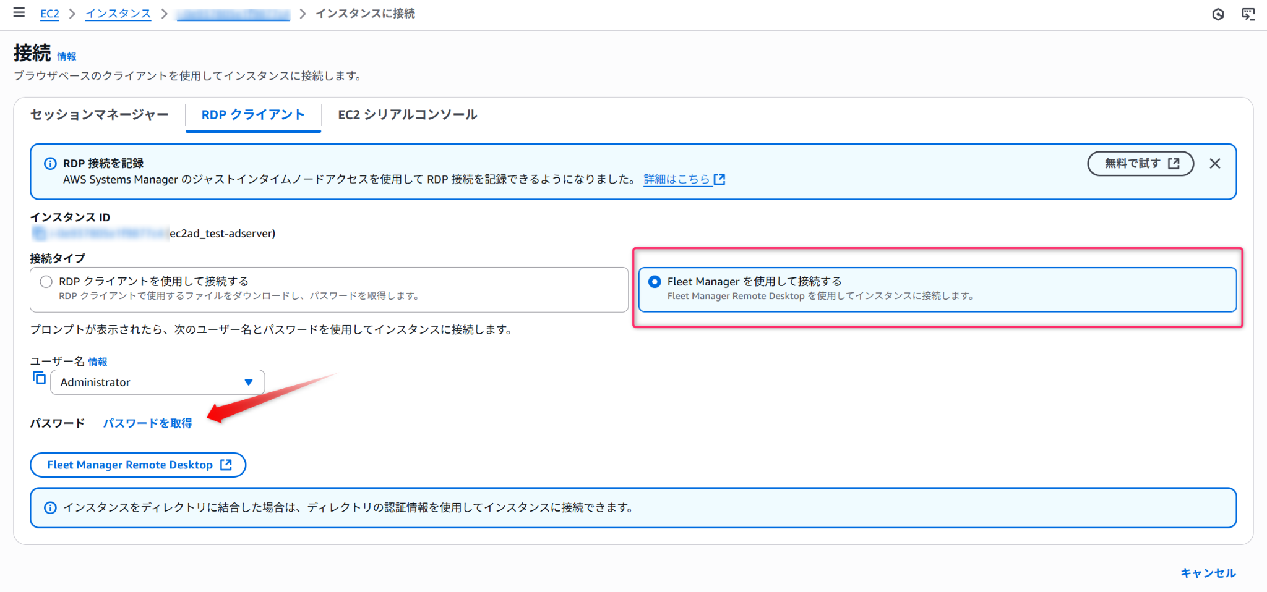Go to EC2 in the breadcrumb
Image resolution: width=1267 pixels, height=592 pixels.
tap(49, 14)
